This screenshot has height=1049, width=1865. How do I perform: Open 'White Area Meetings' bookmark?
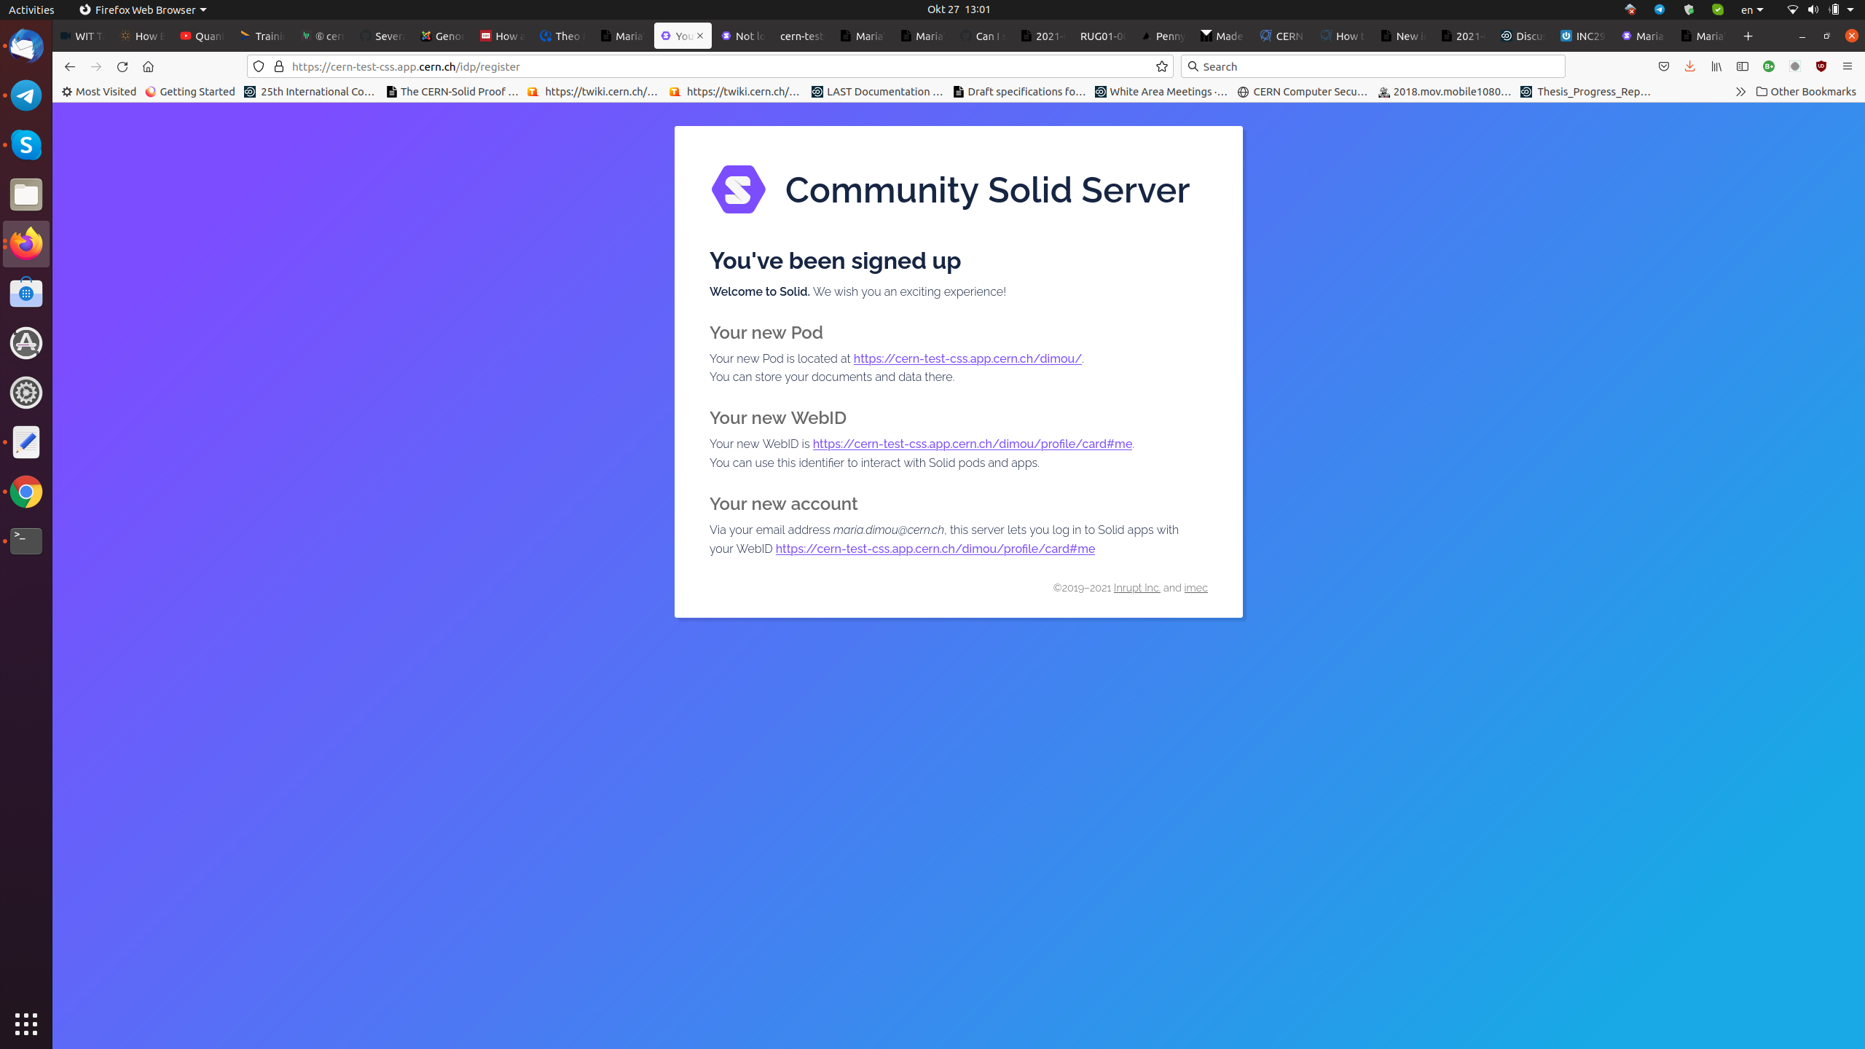[x=1161, y=92]
